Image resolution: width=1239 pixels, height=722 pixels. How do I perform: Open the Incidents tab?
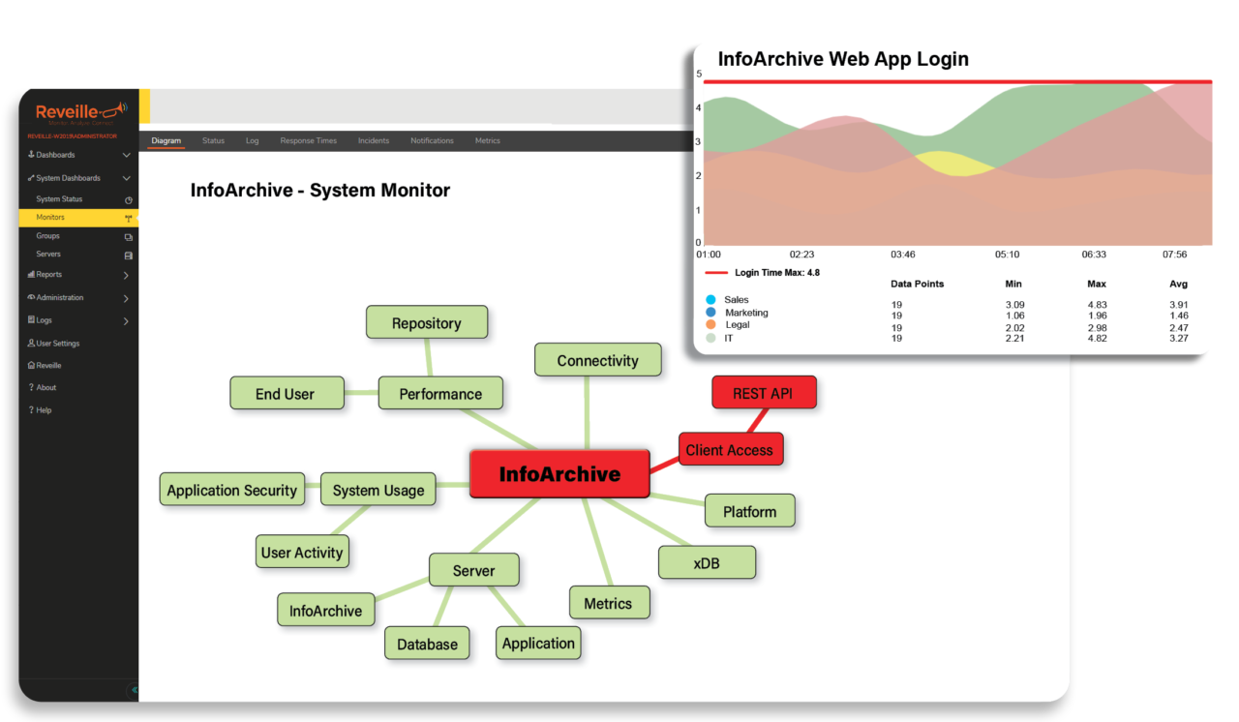tap(373, 140)
